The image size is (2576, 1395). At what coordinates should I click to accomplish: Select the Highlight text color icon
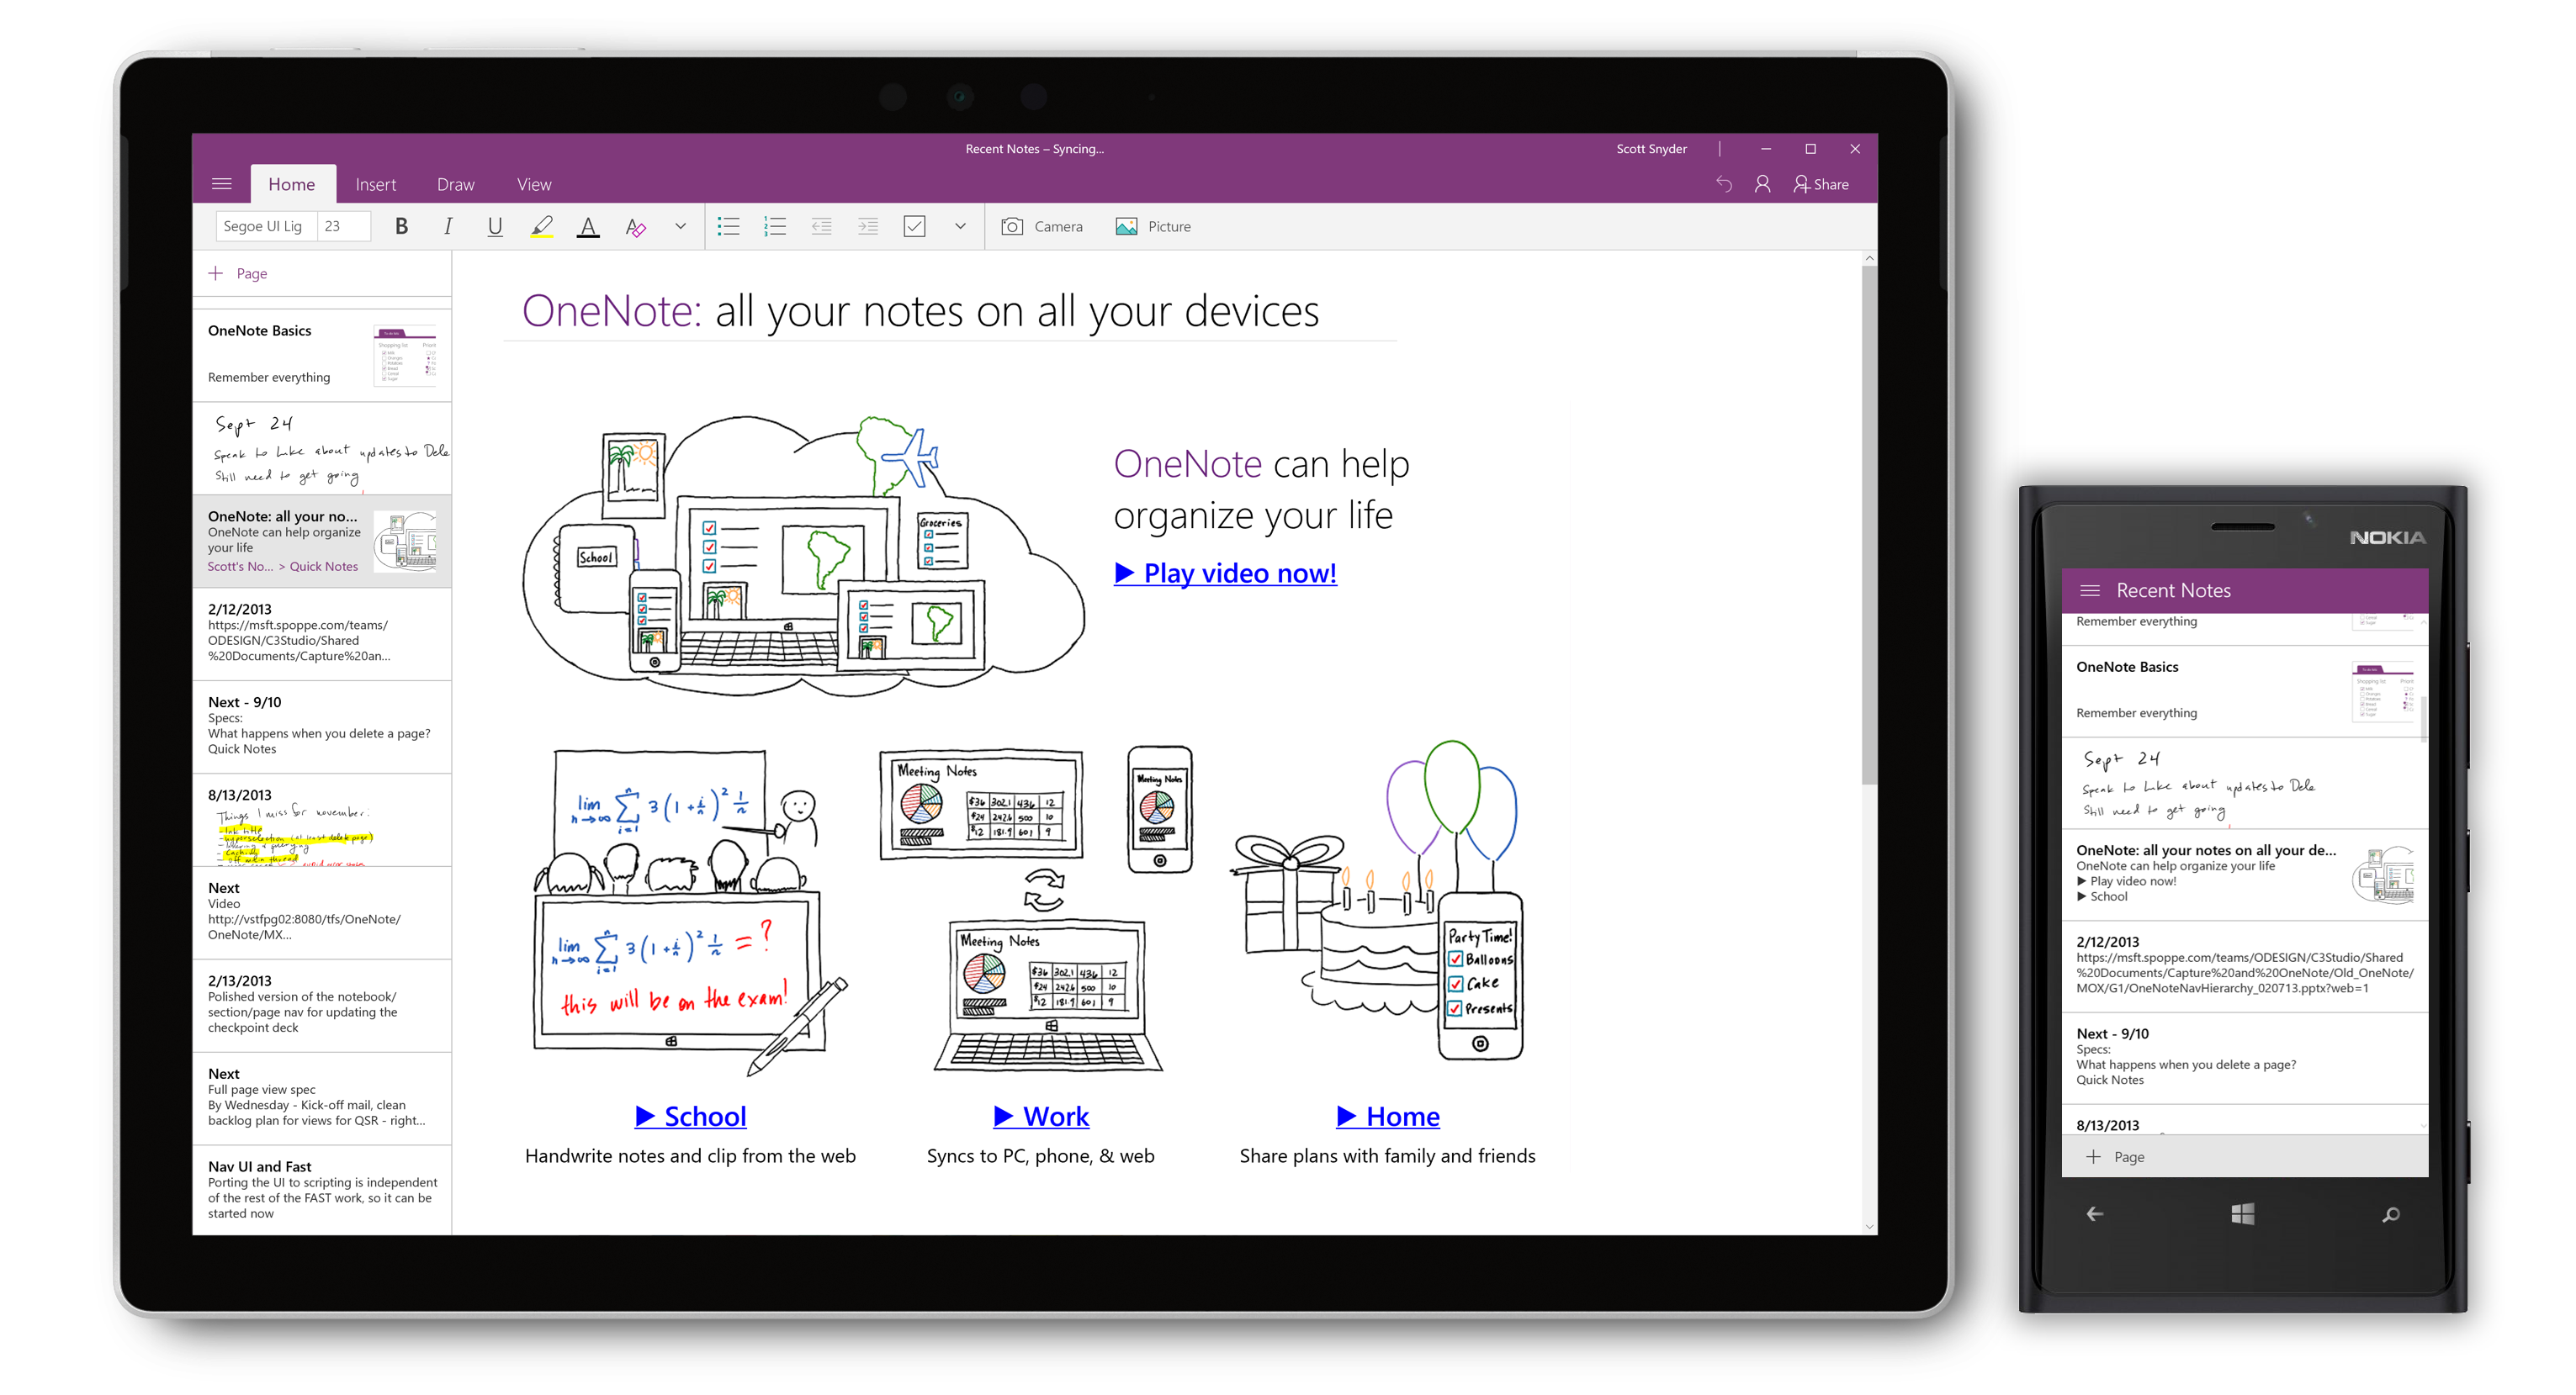(541, 225)
